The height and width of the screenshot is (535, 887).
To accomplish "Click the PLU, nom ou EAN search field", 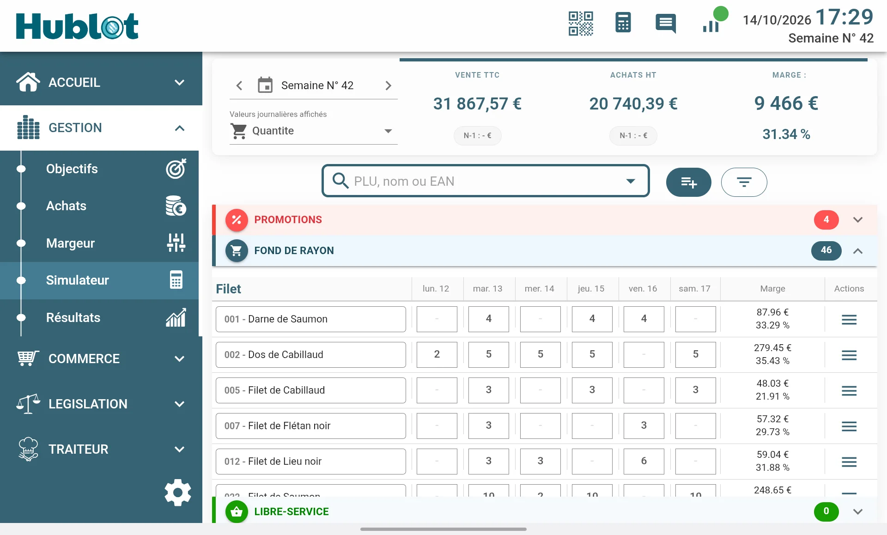I will 486,181.
